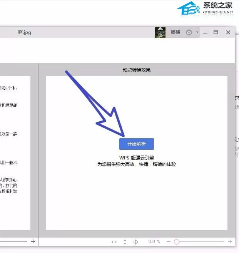Viewport: 239px width, 253px height.
Task: Zoom in source image with left plus icon
Action: click(x=33, y=241)
